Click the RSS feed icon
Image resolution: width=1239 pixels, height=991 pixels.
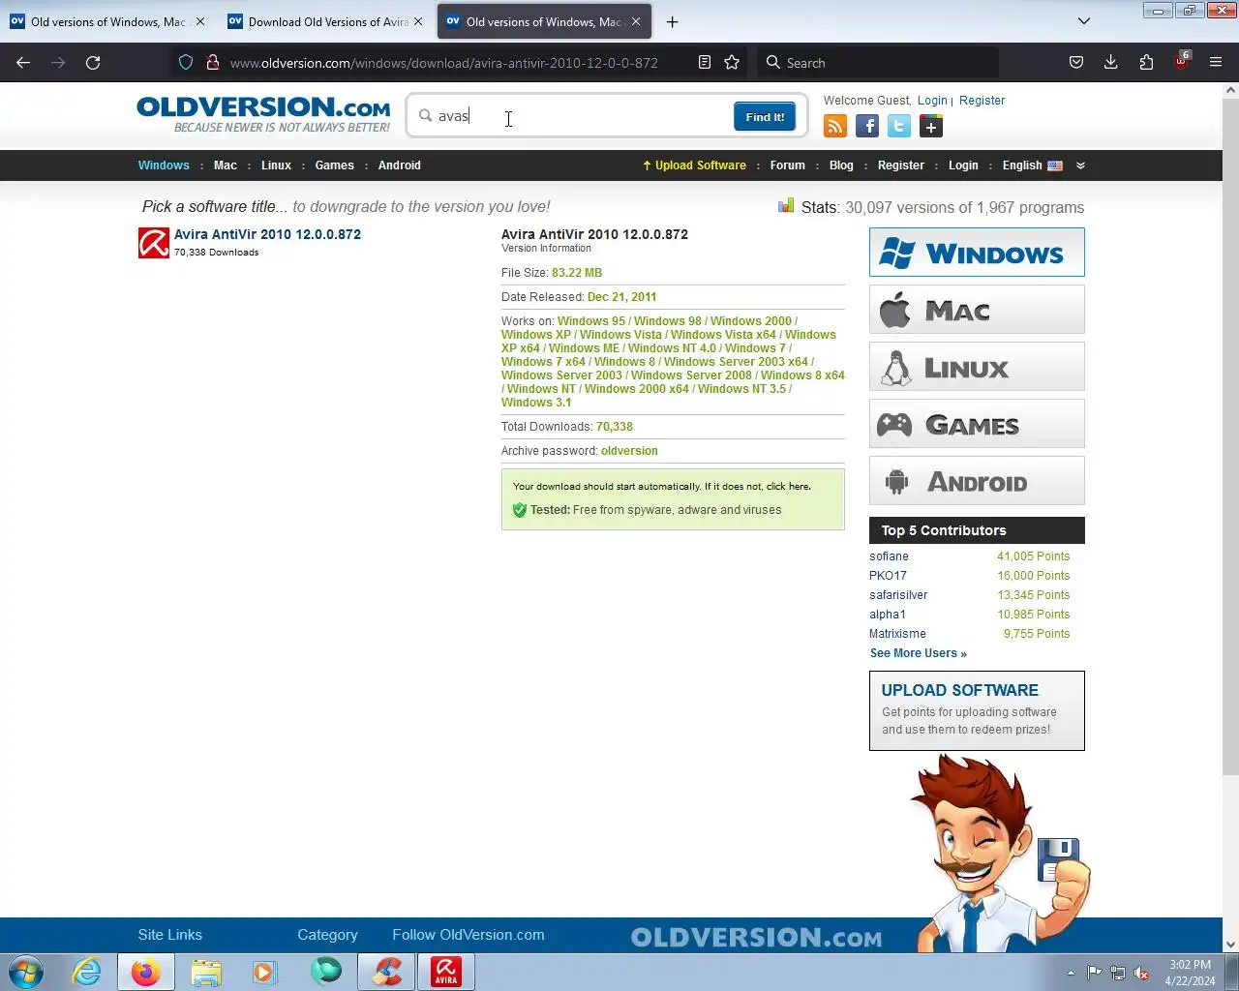point(835,126)
